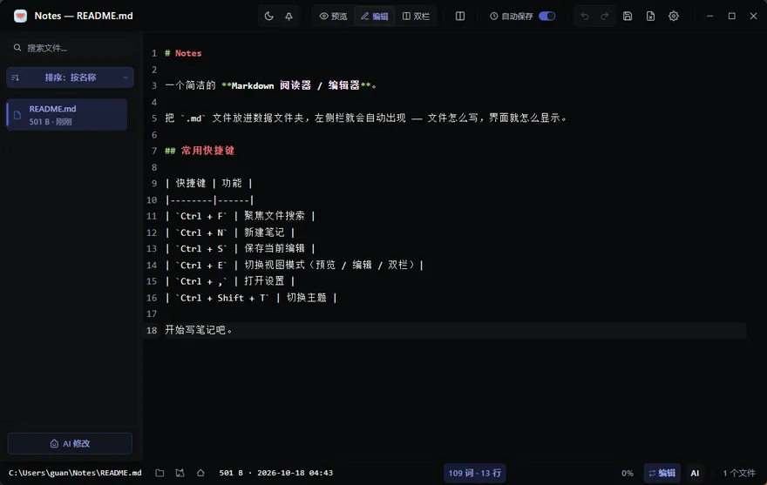Click line number 17 in the gutter
The width and height of the screenshot is (767, 485).
(152, 313)
